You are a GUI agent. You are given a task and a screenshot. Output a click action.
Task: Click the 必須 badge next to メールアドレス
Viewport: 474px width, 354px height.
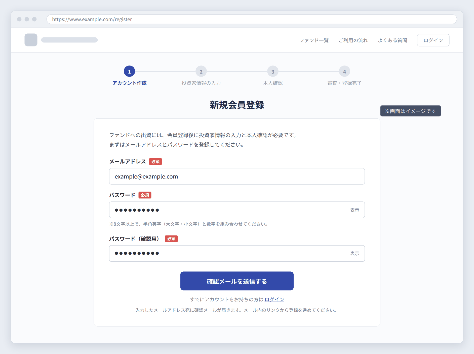[x=155, y=161]
